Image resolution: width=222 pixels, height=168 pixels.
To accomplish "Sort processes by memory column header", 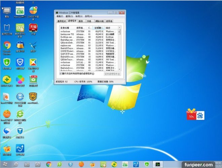I will 98,28.
